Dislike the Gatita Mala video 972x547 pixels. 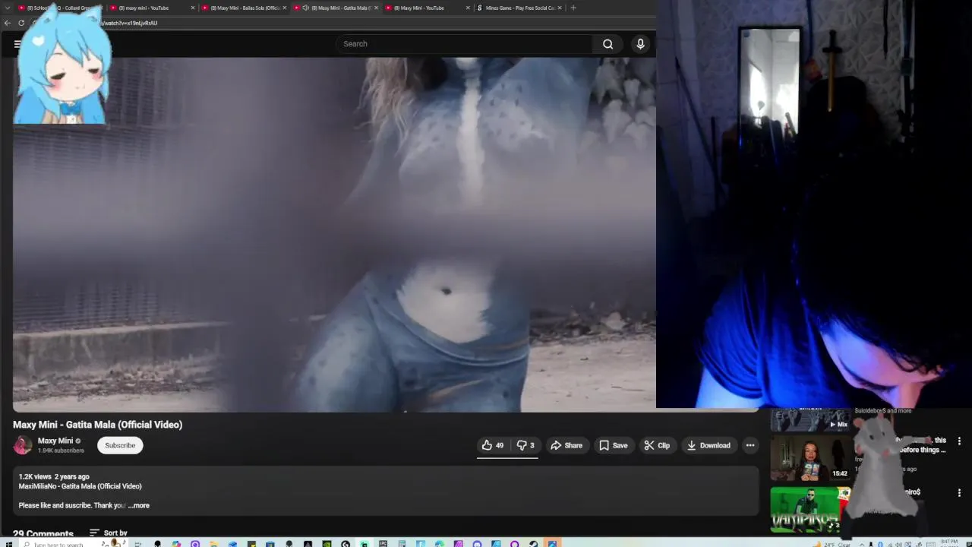point(525,445)
